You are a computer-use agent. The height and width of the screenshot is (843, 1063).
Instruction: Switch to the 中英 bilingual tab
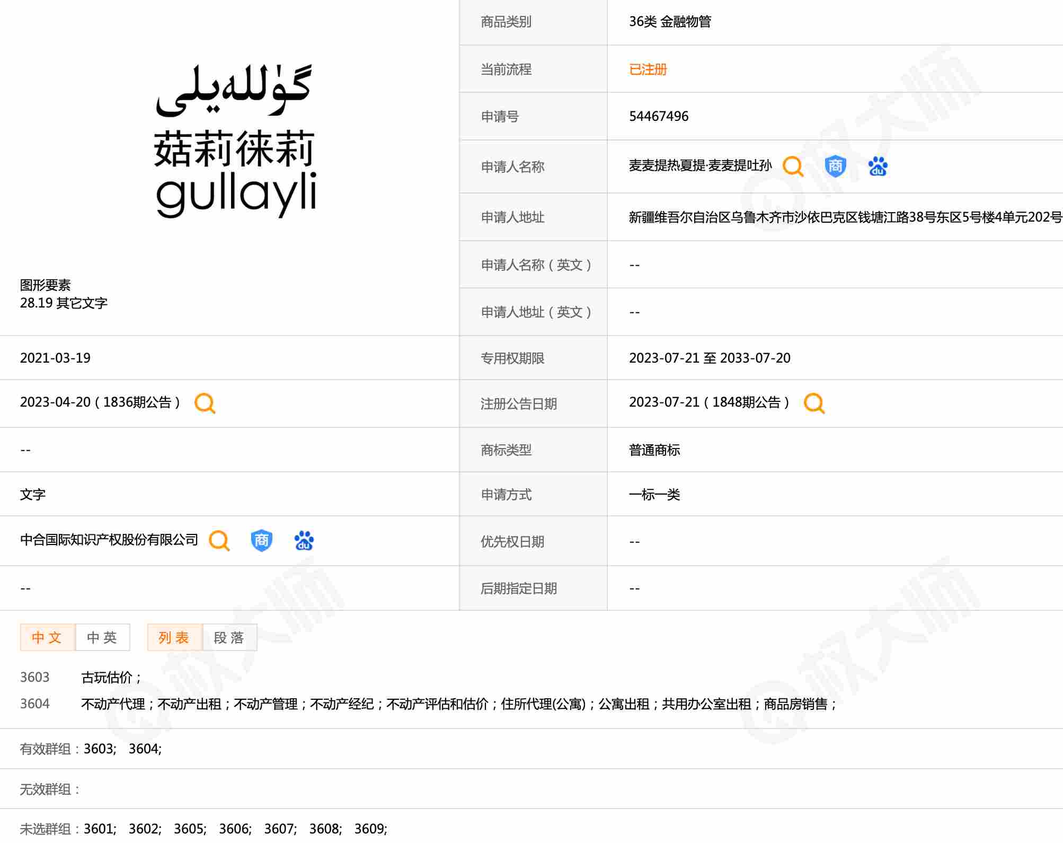click(102, 637)
